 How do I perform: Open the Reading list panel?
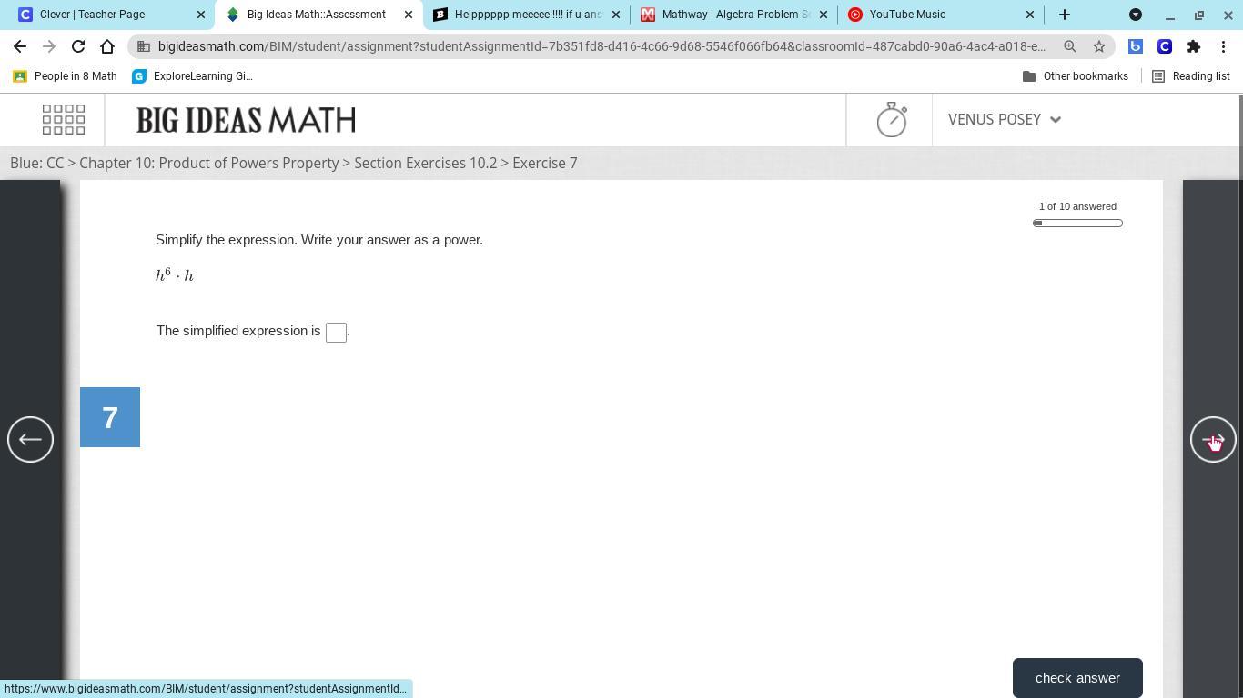pos(1191,76)
